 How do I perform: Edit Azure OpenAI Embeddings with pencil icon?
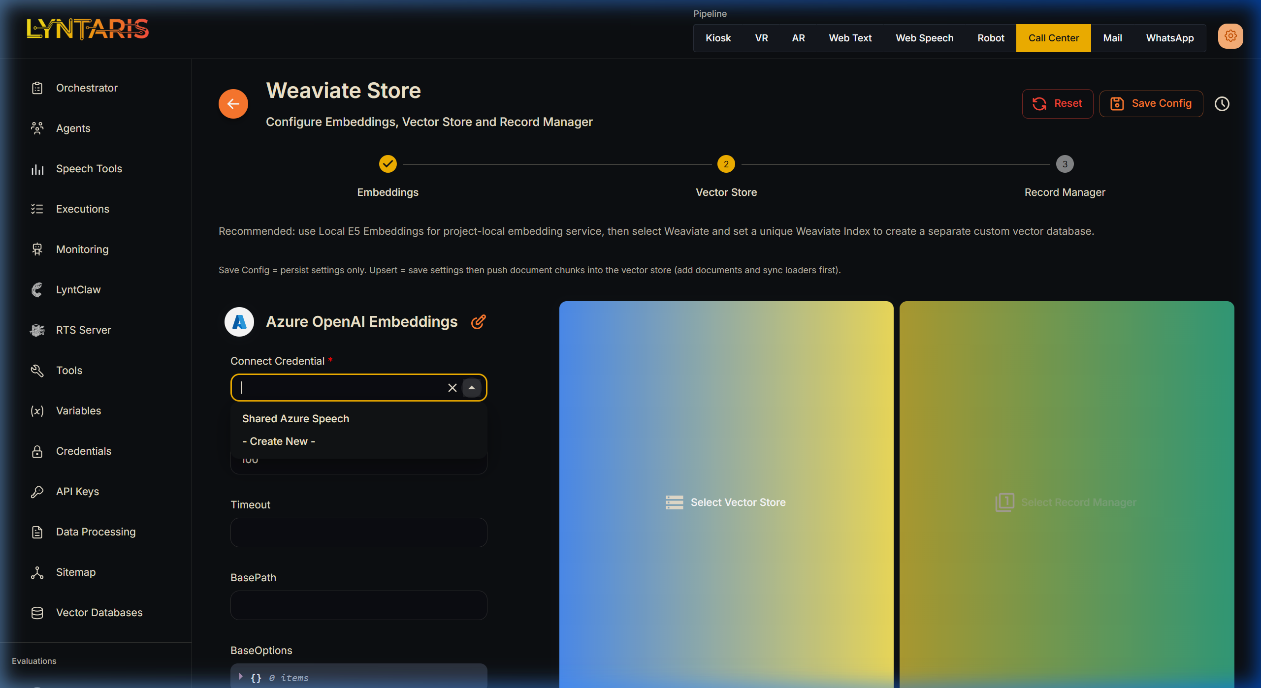[x=479, y=322]
